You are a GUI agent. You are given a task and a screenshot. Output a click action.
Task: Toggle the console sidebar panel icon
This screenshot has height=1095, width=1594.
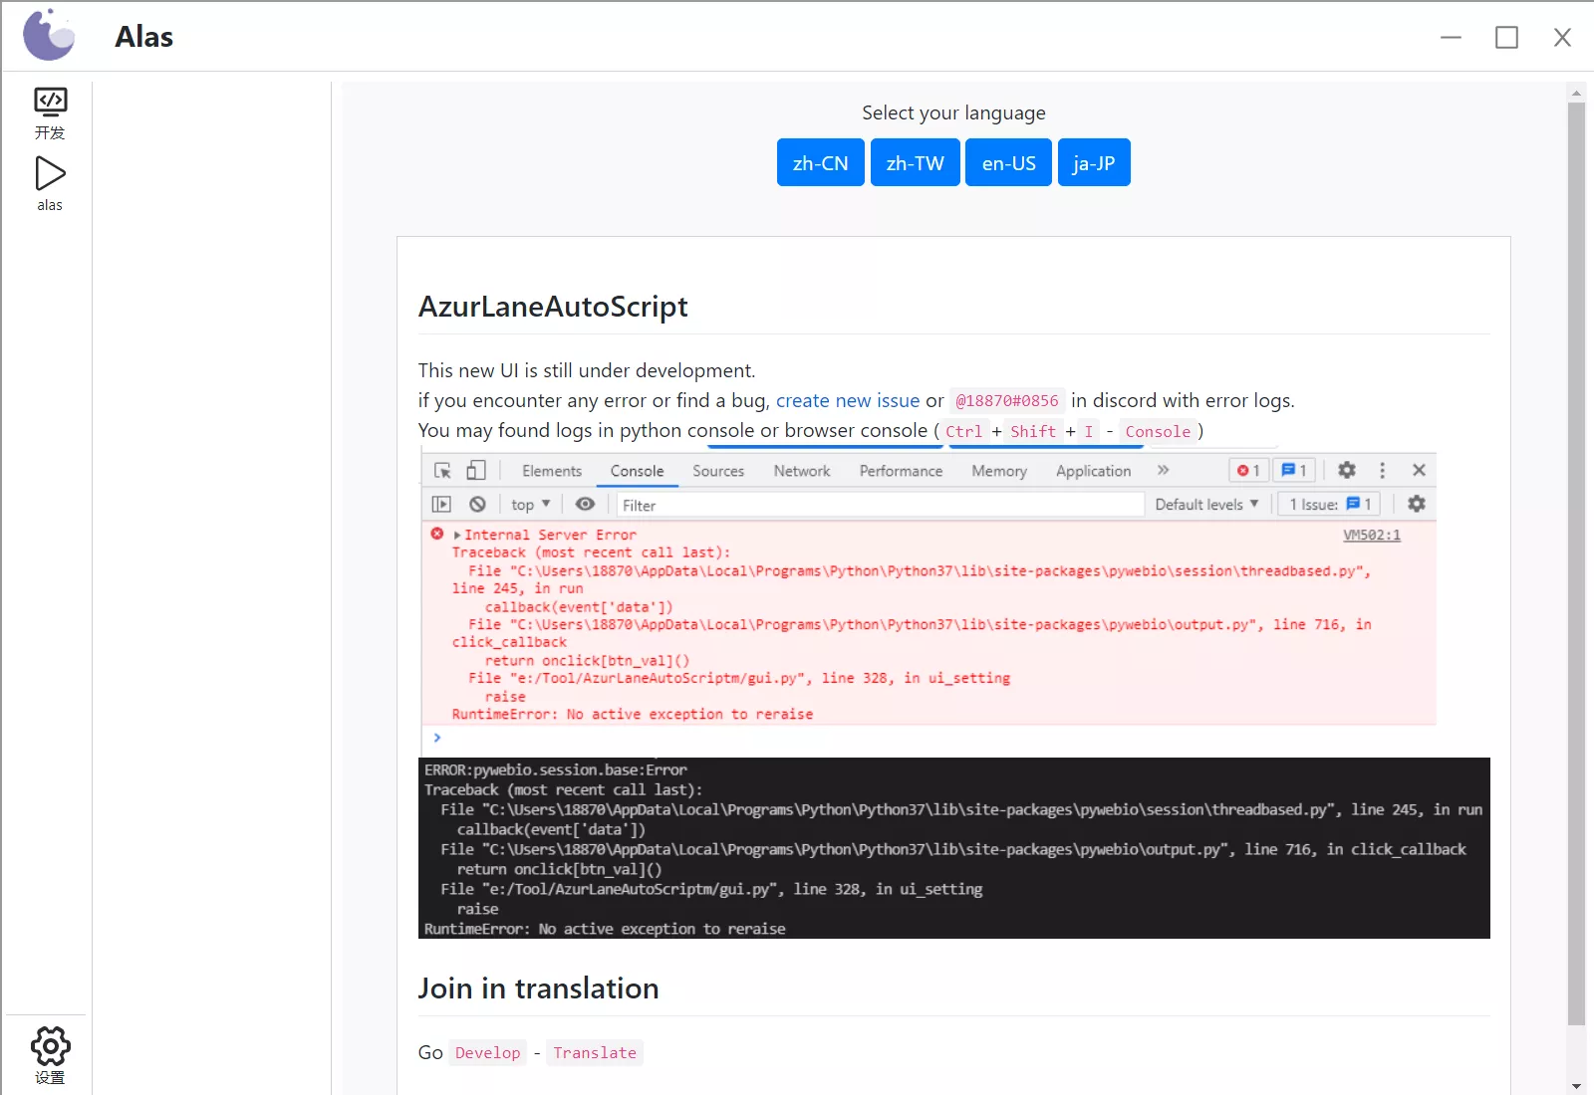pyautogui.click(x=441, y=505)
